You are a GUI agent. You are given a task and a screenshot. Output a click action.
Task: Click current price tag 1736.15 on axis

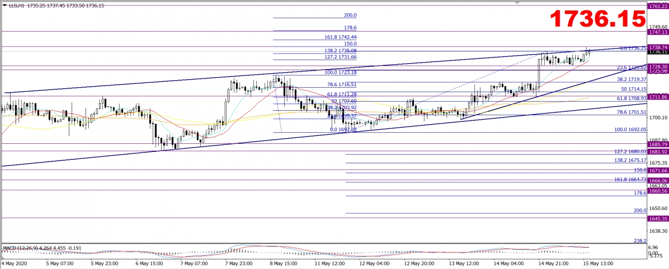pos(657,52)
